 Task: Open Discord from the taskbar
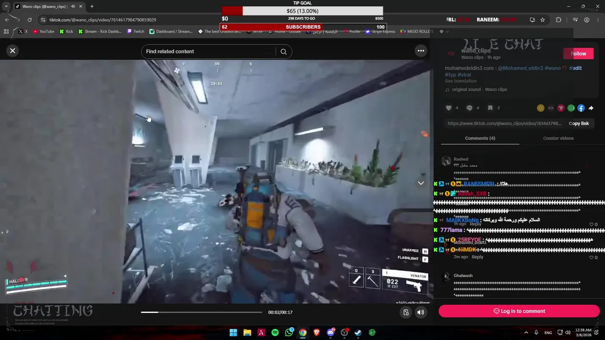(330, 332)
